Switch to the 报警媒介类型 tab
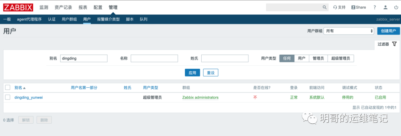This screenshot has height=136, width=401. click(108, 19)
